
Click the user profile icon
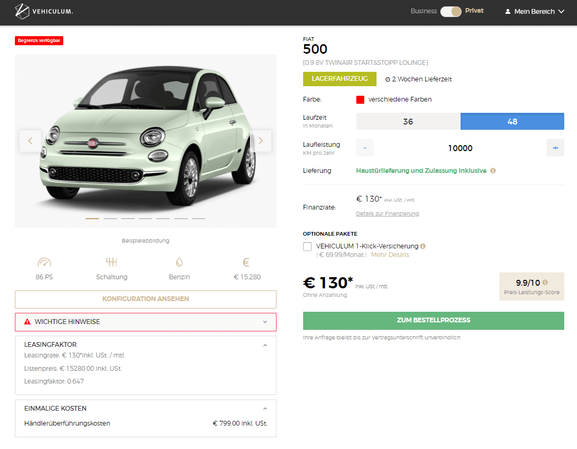click(x=508, y=11)
